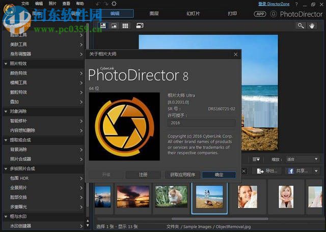Select the laughing woman thumbnail
326x232 pixels.
click(x=286, y=197)
